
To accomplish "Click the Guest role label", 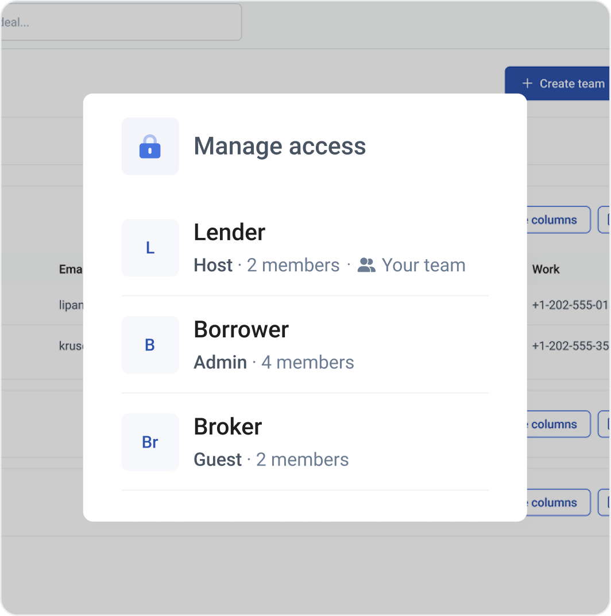I will [x=218, y=460].
